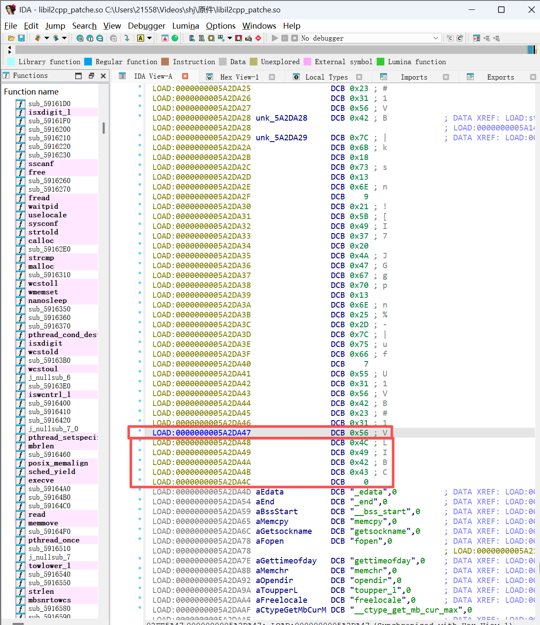The height and width of the screenshot is (625, 540).
Task: Click the navigation band left arrow
Action: pyautogui.click(x=9, y=47)
